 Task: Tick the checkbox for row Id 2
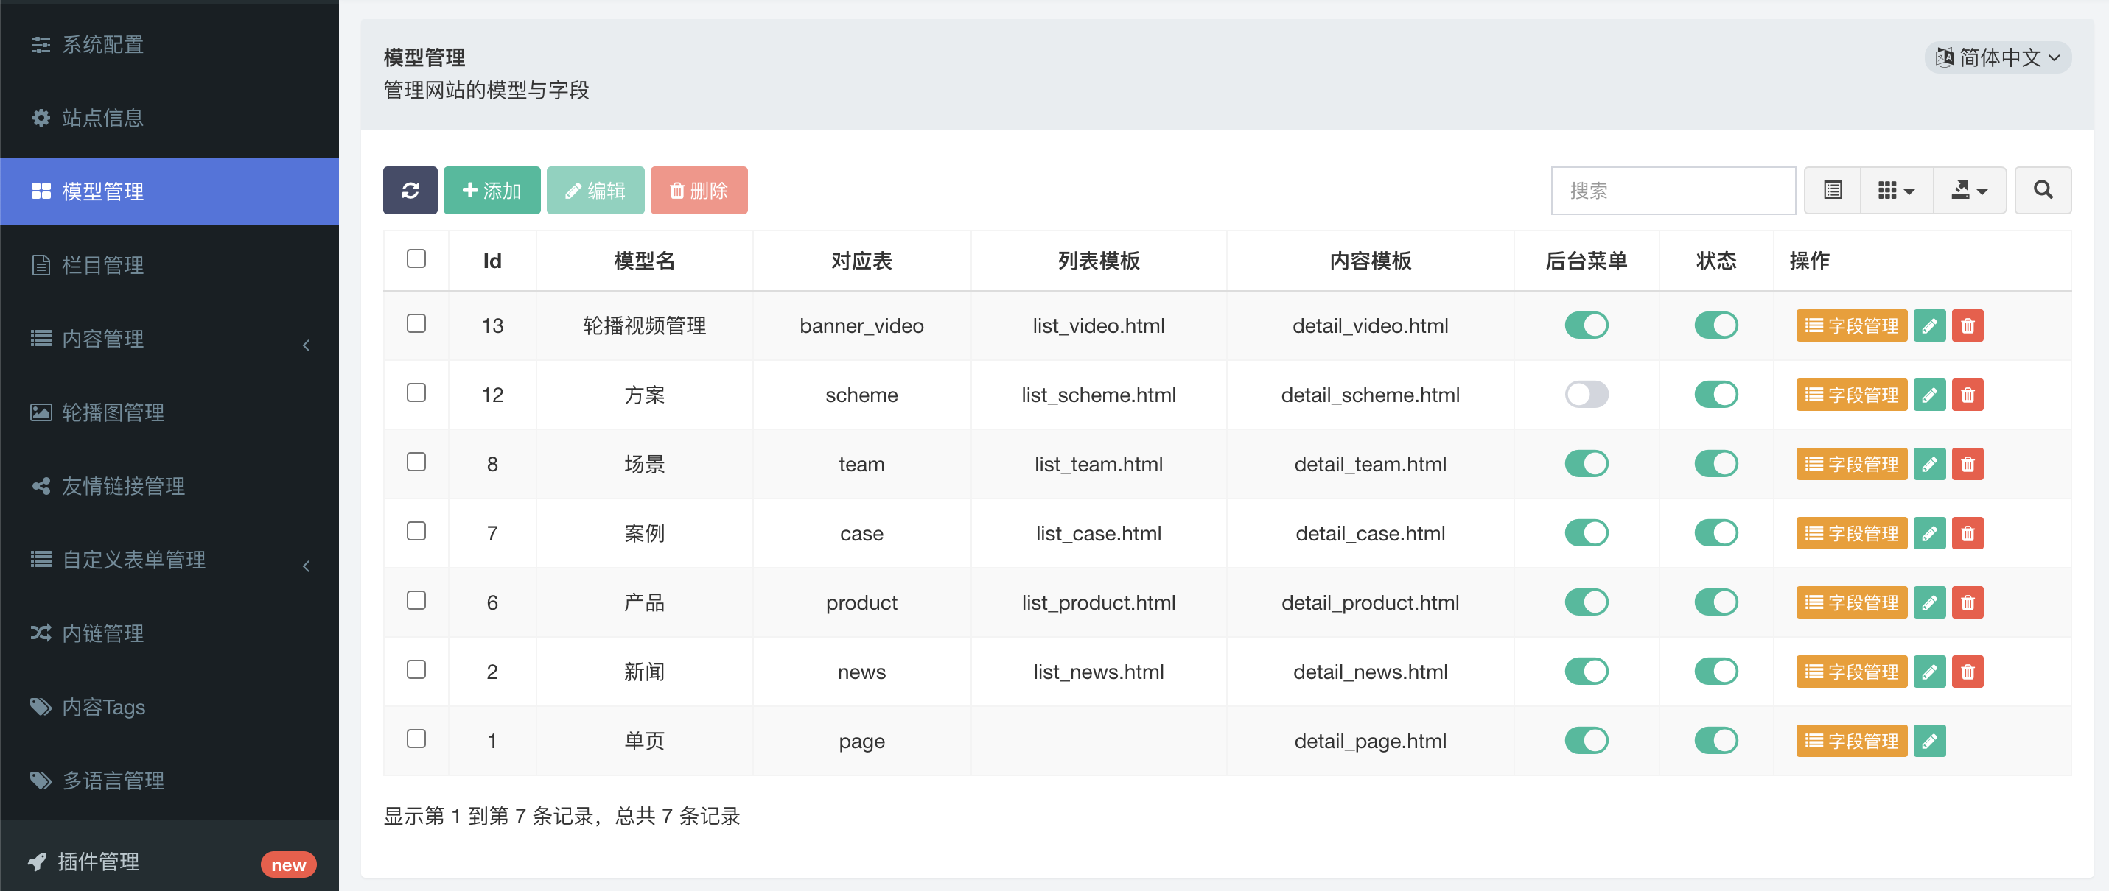(x=416, y=669)
